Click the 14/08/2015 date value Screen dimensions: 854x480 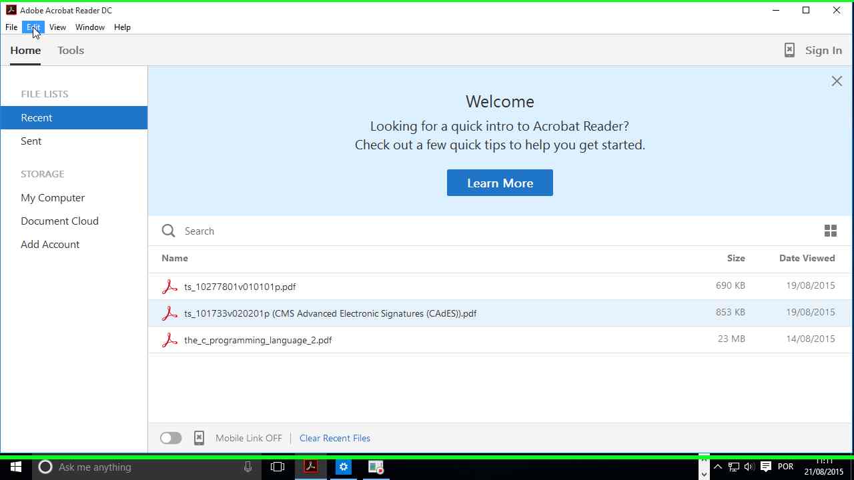click(811, 339)
